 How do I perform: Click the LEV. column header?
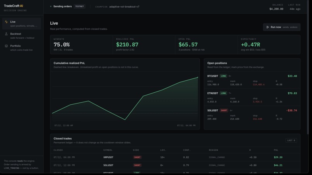(163, 150)
